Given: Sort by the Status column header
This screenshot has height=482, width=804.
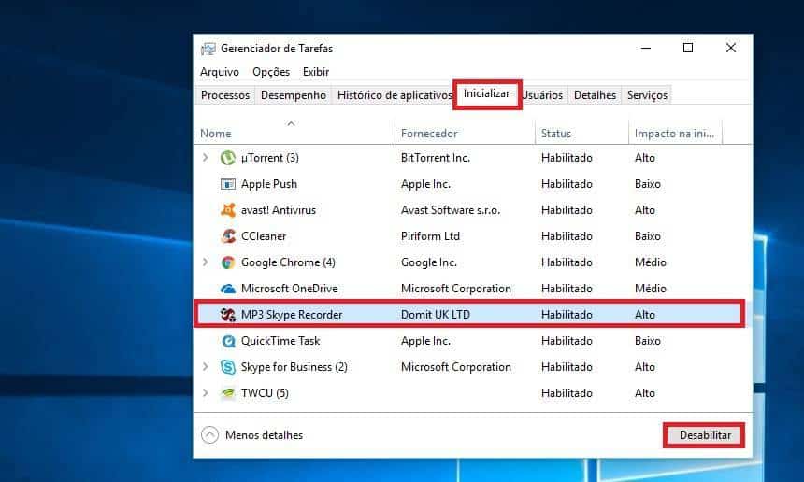Looking at the screenshot, I should coord(581,134).
